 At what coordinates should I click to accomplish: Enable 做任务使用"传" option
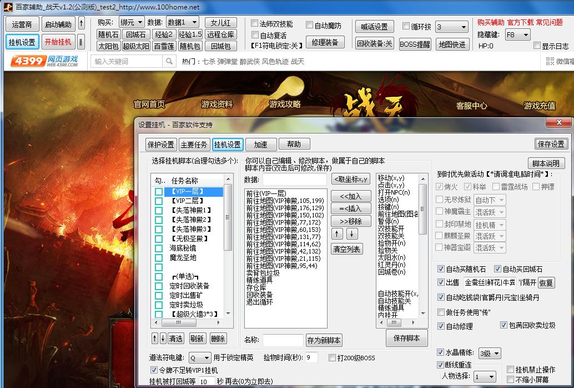pyautogui.click(x=441, y=312)
